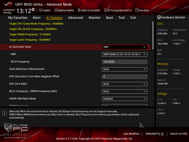Select the Ai Overclock Tuner row label
The width and height of the screenshot is (189, 142).
coord(20,47)
